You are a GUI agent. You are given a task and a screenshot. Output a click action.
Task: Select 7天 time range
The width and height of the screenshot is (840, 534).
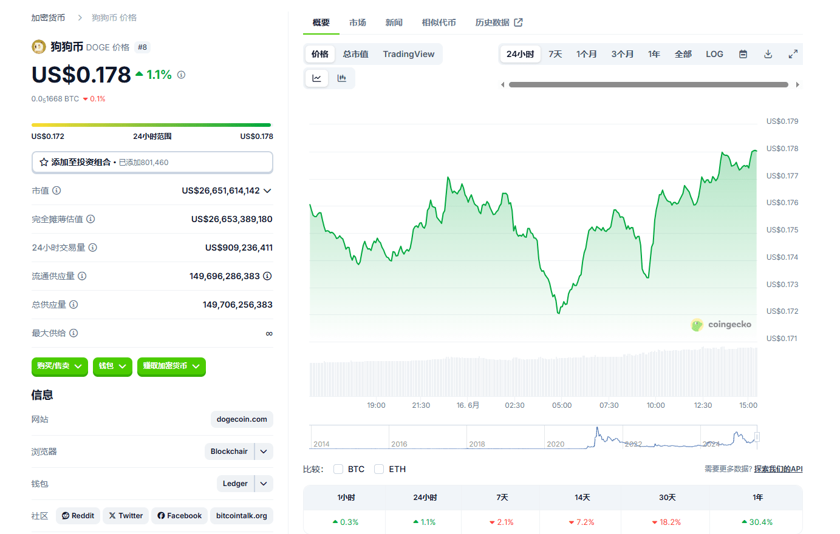coord(555,54)
